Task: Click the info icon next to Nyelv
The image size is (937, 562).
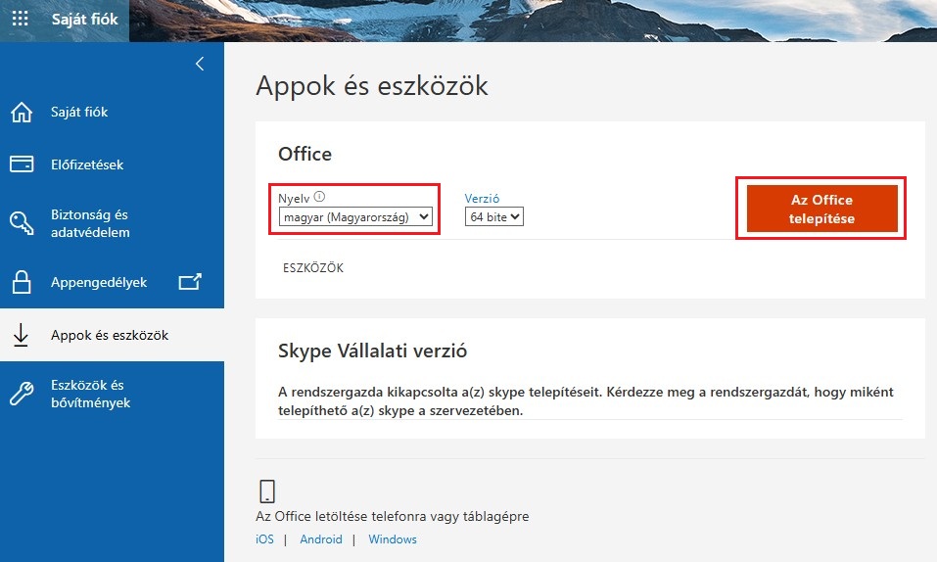Action: (x=319, y=197)
